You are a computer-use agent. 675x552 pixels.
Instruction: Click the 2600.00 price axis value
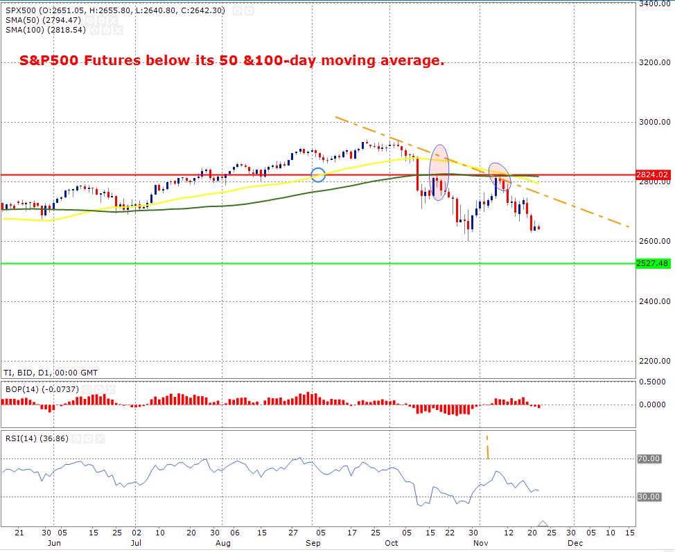tap(655, 241)
